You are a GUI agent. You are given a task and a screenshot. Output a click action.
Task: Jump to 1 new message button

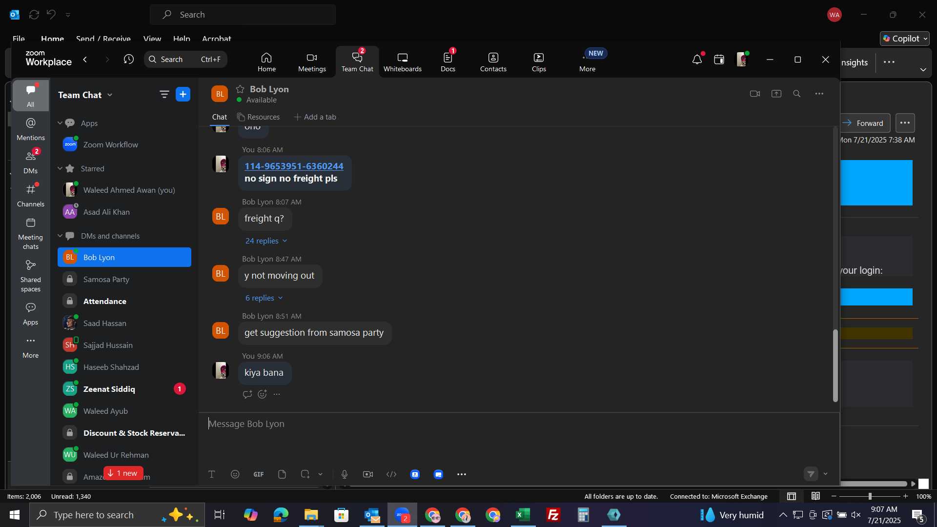point(123,473)
